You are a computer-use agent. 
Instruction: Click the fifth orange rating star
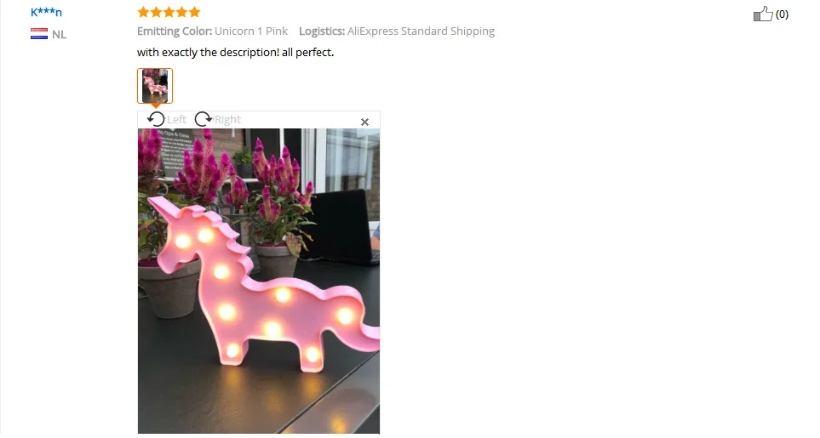click(194, 12)
